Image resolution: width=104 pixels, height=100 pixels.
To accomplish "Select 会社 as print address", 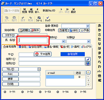I will 74,30.
